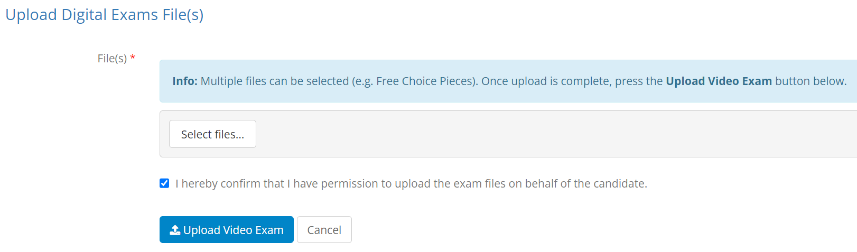
Task: Cancel the exam file upload
Action: [324, 230]
